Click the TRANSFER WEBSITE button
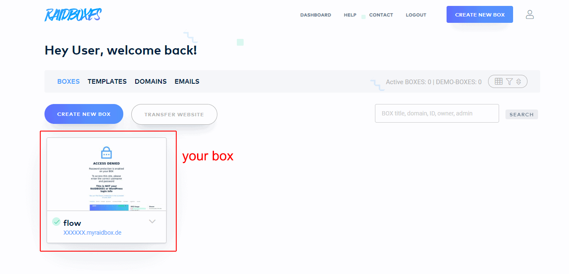Screen dimensions: 569x274 tap(174, 115)
